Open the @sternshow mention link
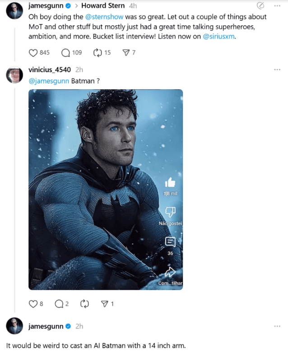Screen dimensions: 288x355 point(104,17)
